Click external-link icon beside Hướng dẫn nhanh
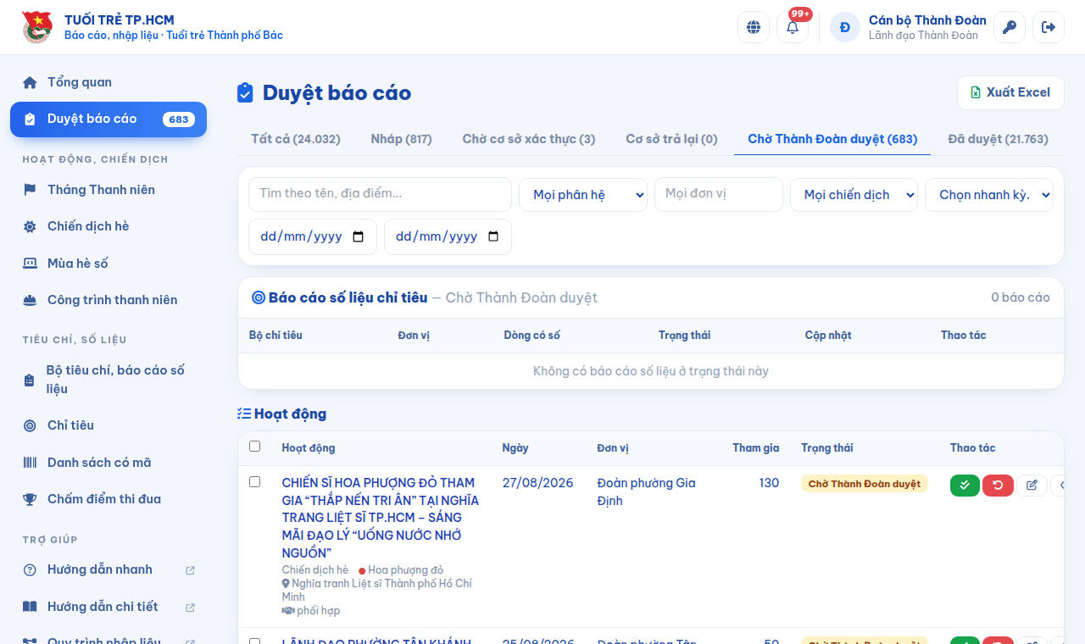 (190, 570)
